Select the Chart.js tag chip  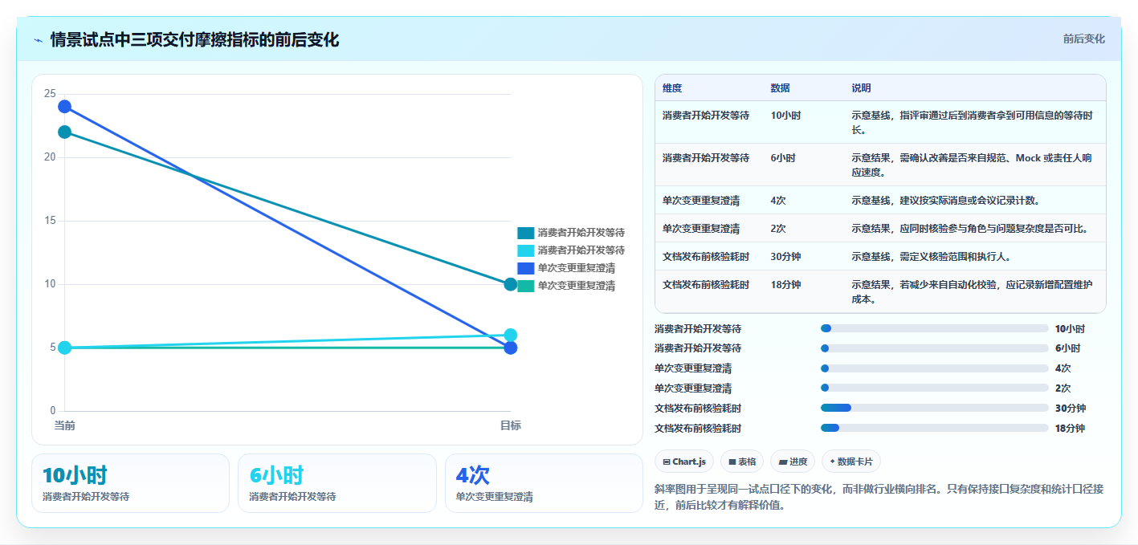tap(684, 462)
